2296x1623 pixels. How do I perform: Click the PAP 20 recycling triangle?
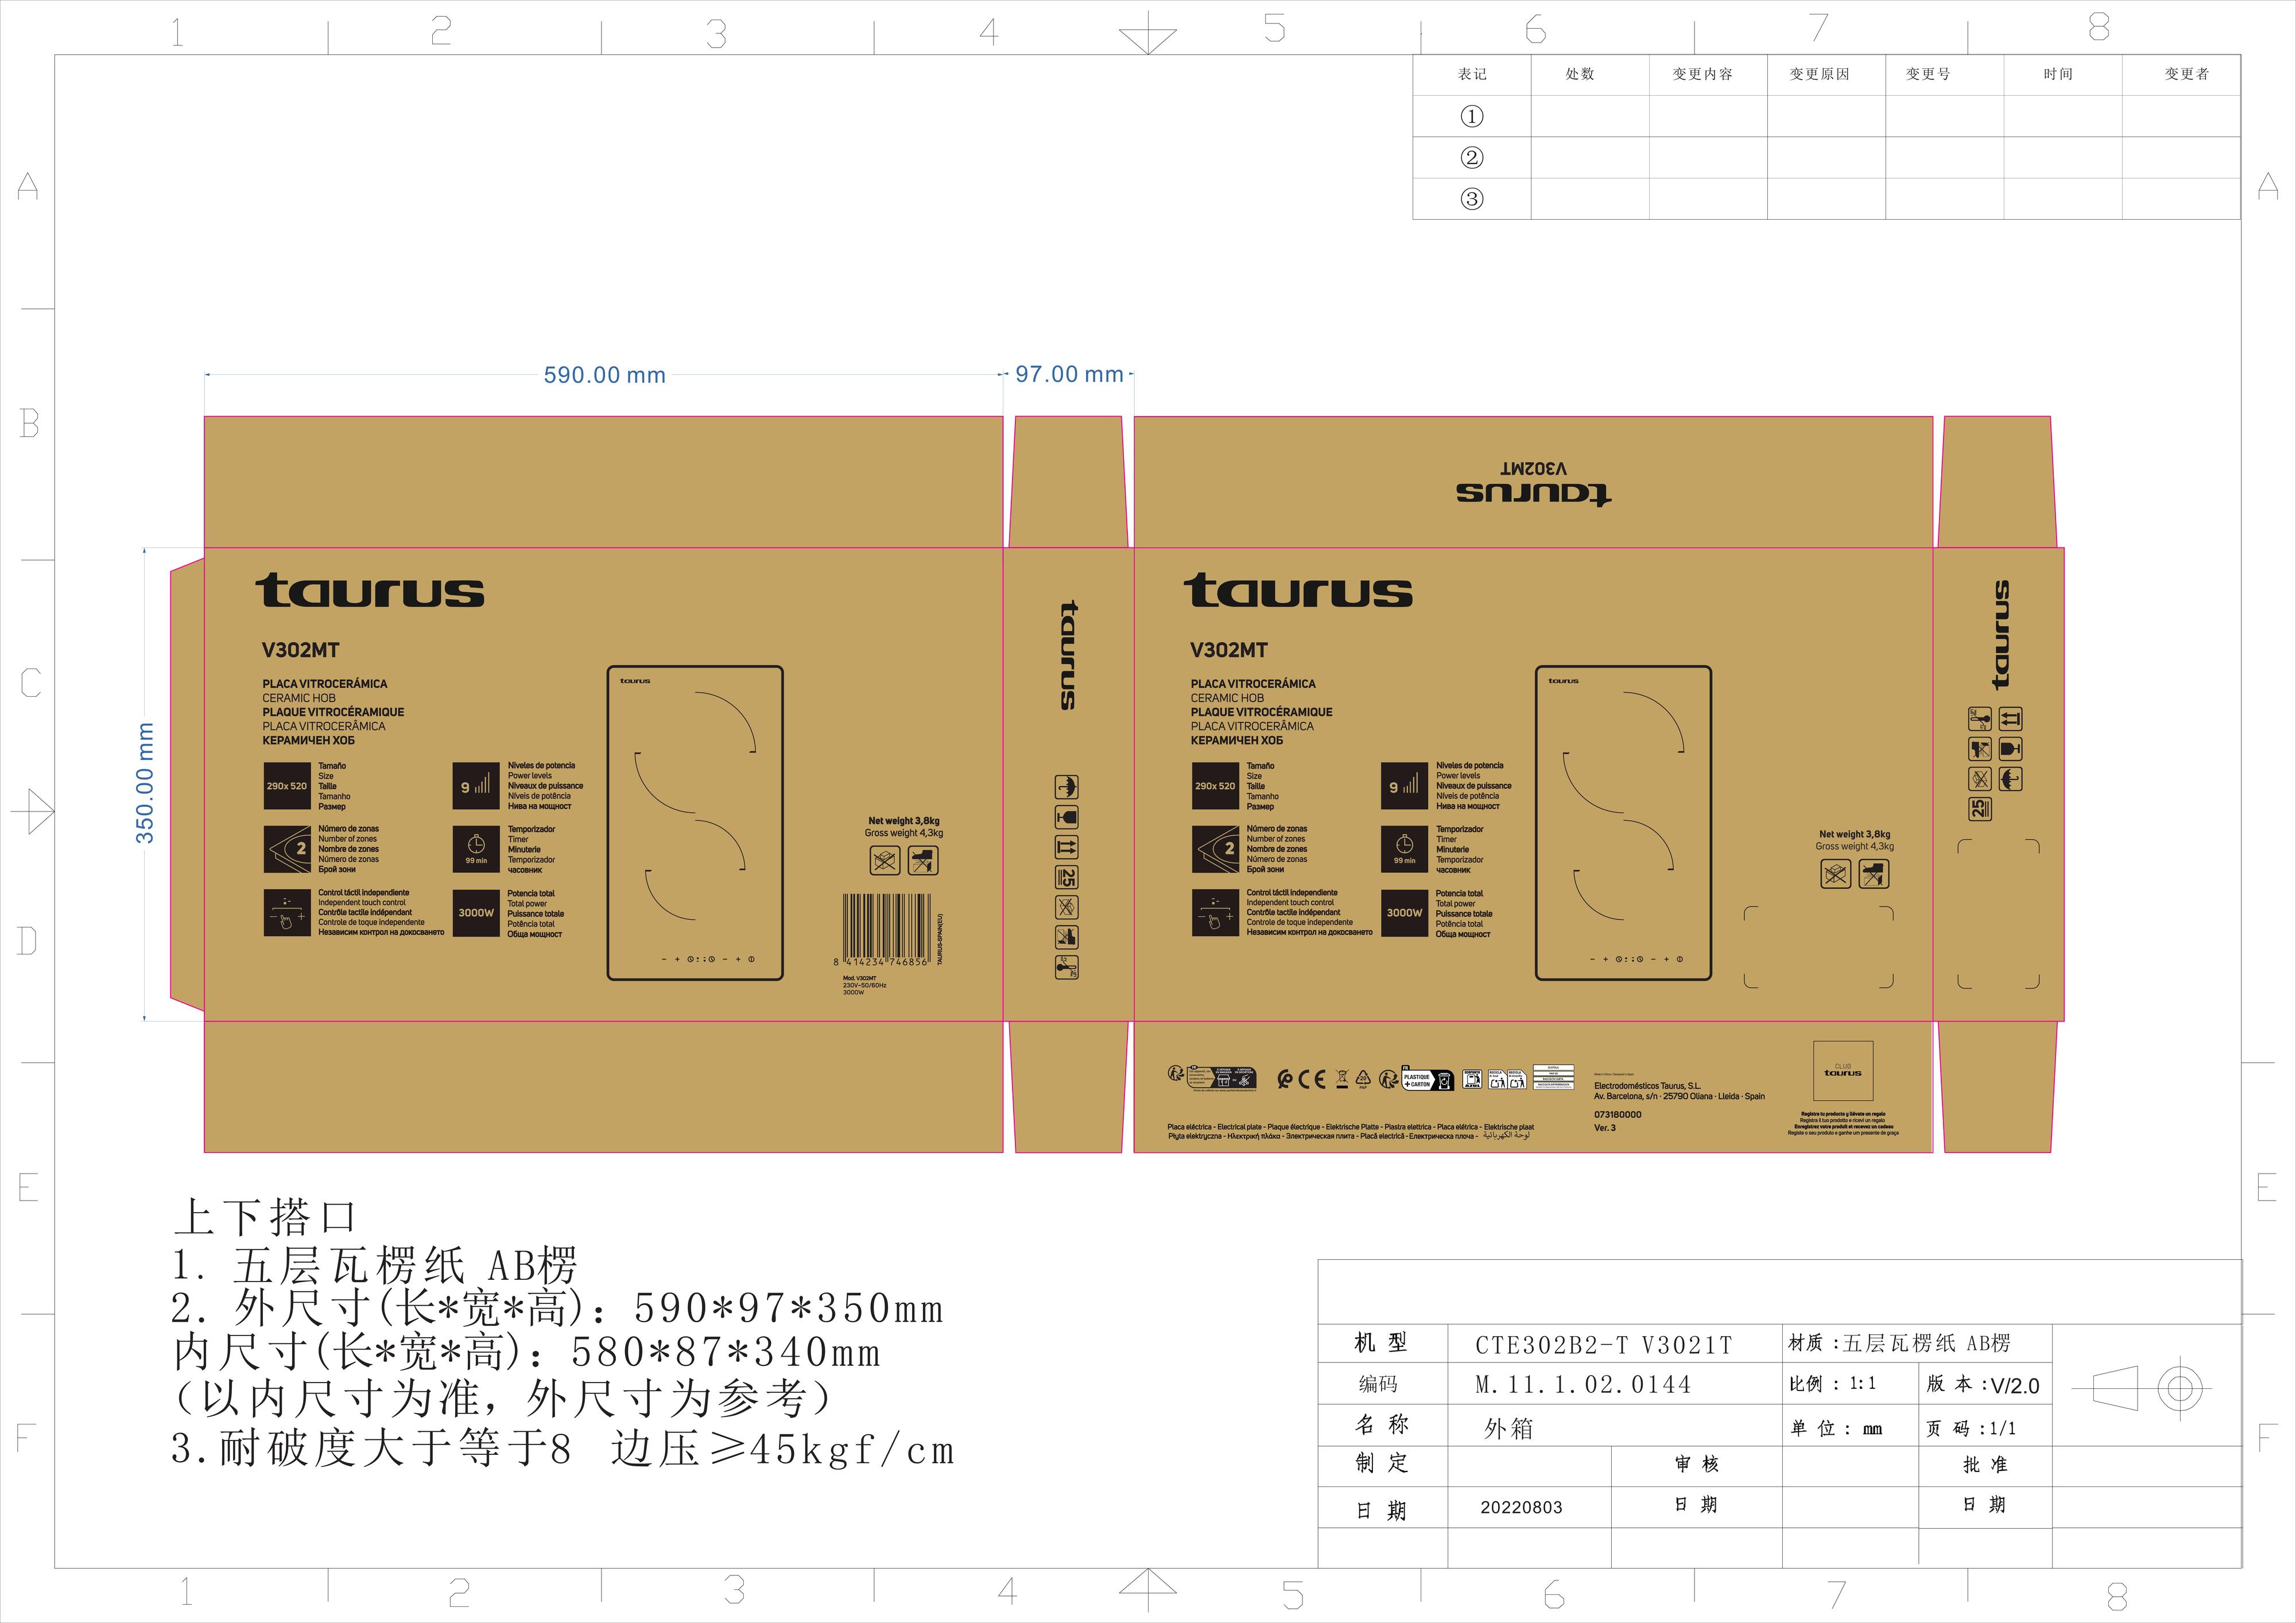(1363, 1078)
